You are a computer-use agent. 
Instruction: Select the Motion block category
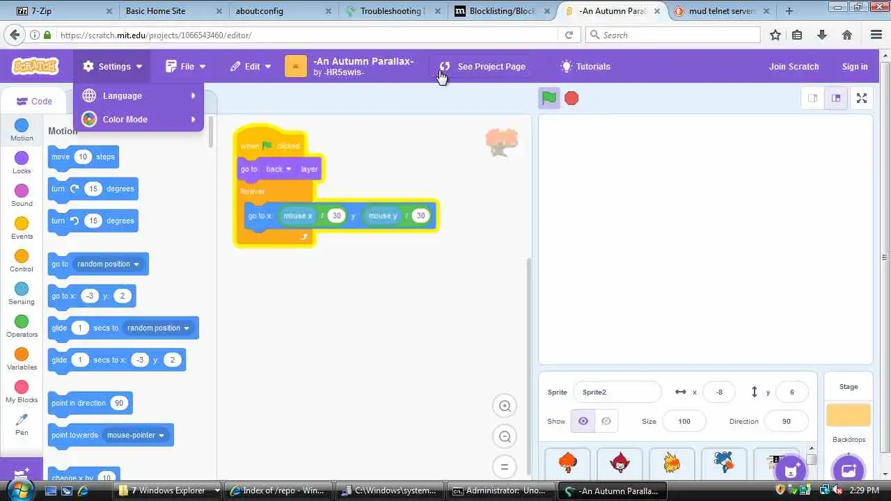coord(22,130)
